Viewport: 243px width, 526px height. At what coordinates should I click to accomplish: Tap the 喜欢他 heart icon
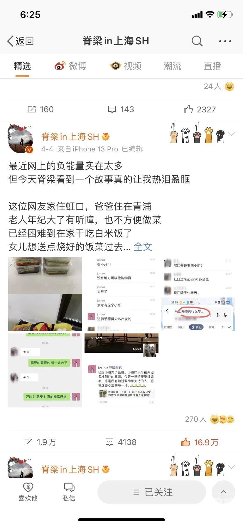click(x=28, y=492)
